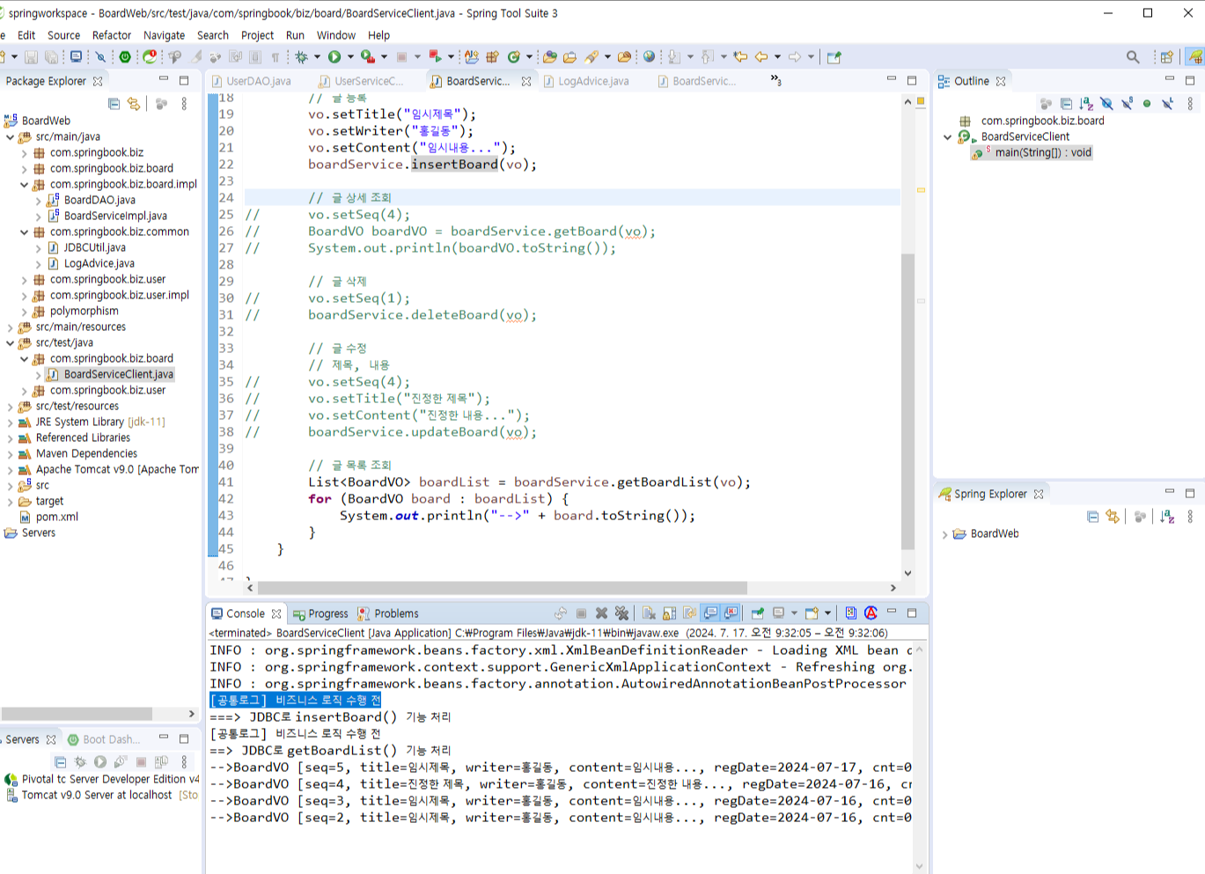Show hidden editor tabs list
This screenshot has width=1205, height=874.
tap(775, 80)
